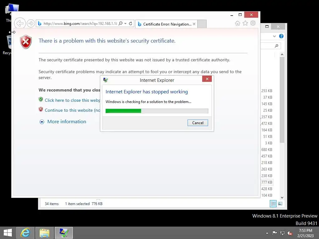The height and width of the screenshot is (239, 319).
Task: Open the Tools gear icon
Action: (x=253, y=23)
